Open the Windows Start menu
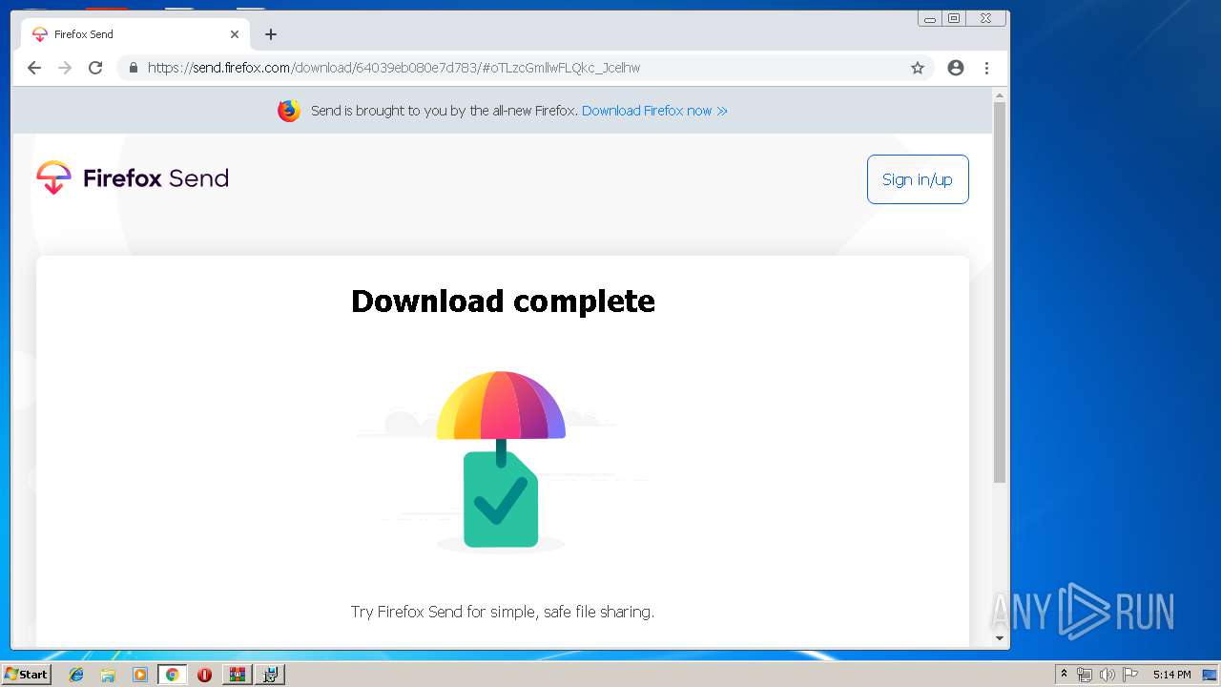The image size is (1221, 687). point(27,675)
